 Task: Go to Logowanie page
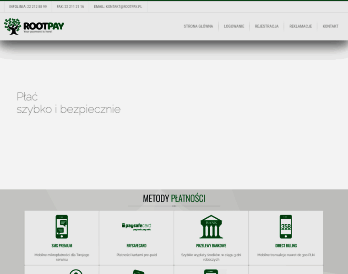[234, 26]
